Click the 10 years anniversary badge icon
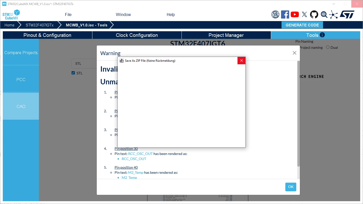The image size is (363, 204). [x=275, y=14]
